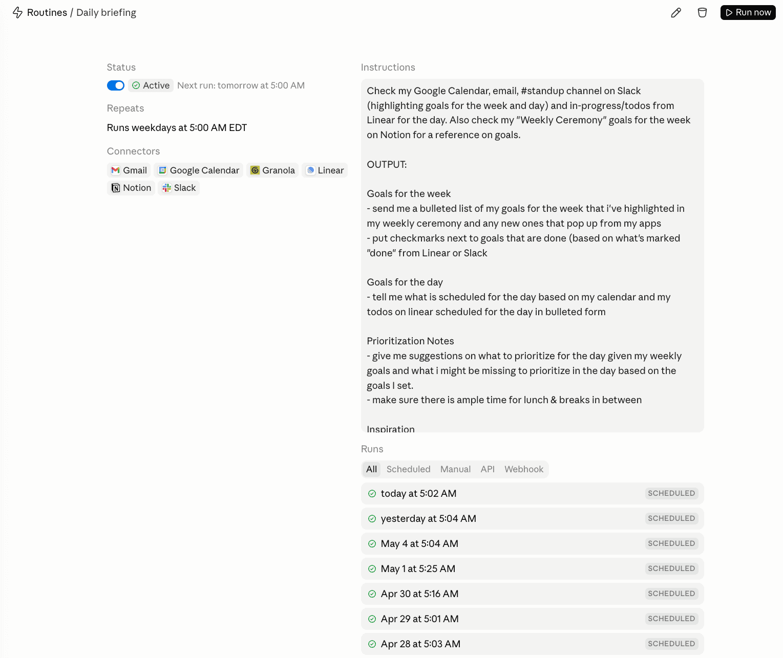The width and height of the screenshot is (783, 658).
Task: Go back via Routines breadcrumb link
Action: [x=47, y=12]
